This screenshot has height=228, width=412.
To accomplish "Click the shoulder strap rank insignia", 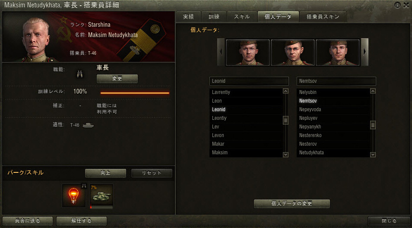I will pos(141,41).
